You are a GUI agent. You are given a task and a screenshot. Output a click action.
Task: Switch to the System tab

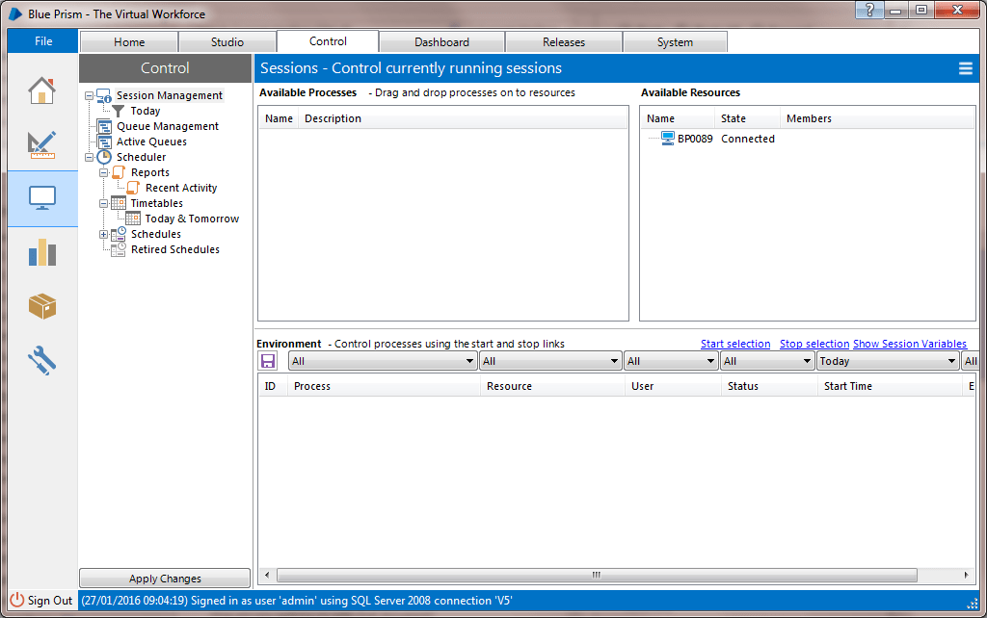click(675, 42)
